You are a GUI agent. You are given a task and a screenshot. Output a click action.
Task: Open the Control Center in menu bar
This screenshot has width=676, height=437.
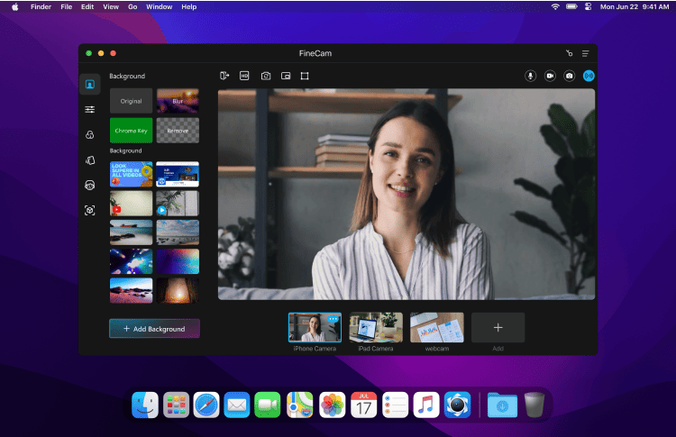pyautogui.click(x=588, y=6)
